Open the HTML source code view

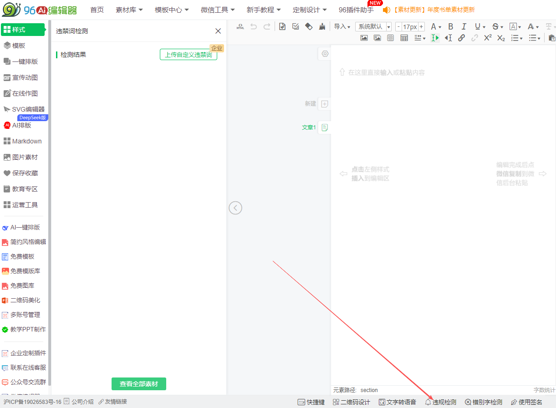240,27
